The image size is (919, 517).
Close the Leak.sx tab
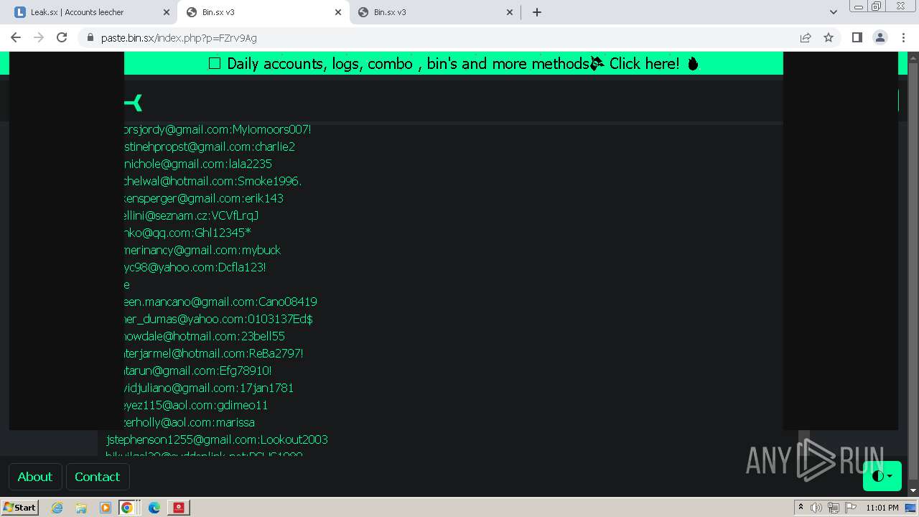click(x=167, y=12)
